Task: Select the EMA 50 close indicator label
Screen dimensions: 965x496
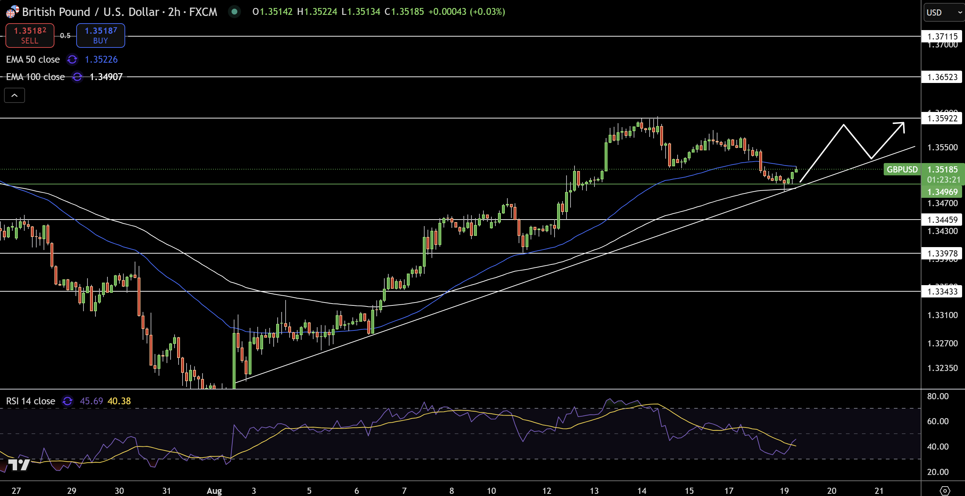Action: coord(33,59)
